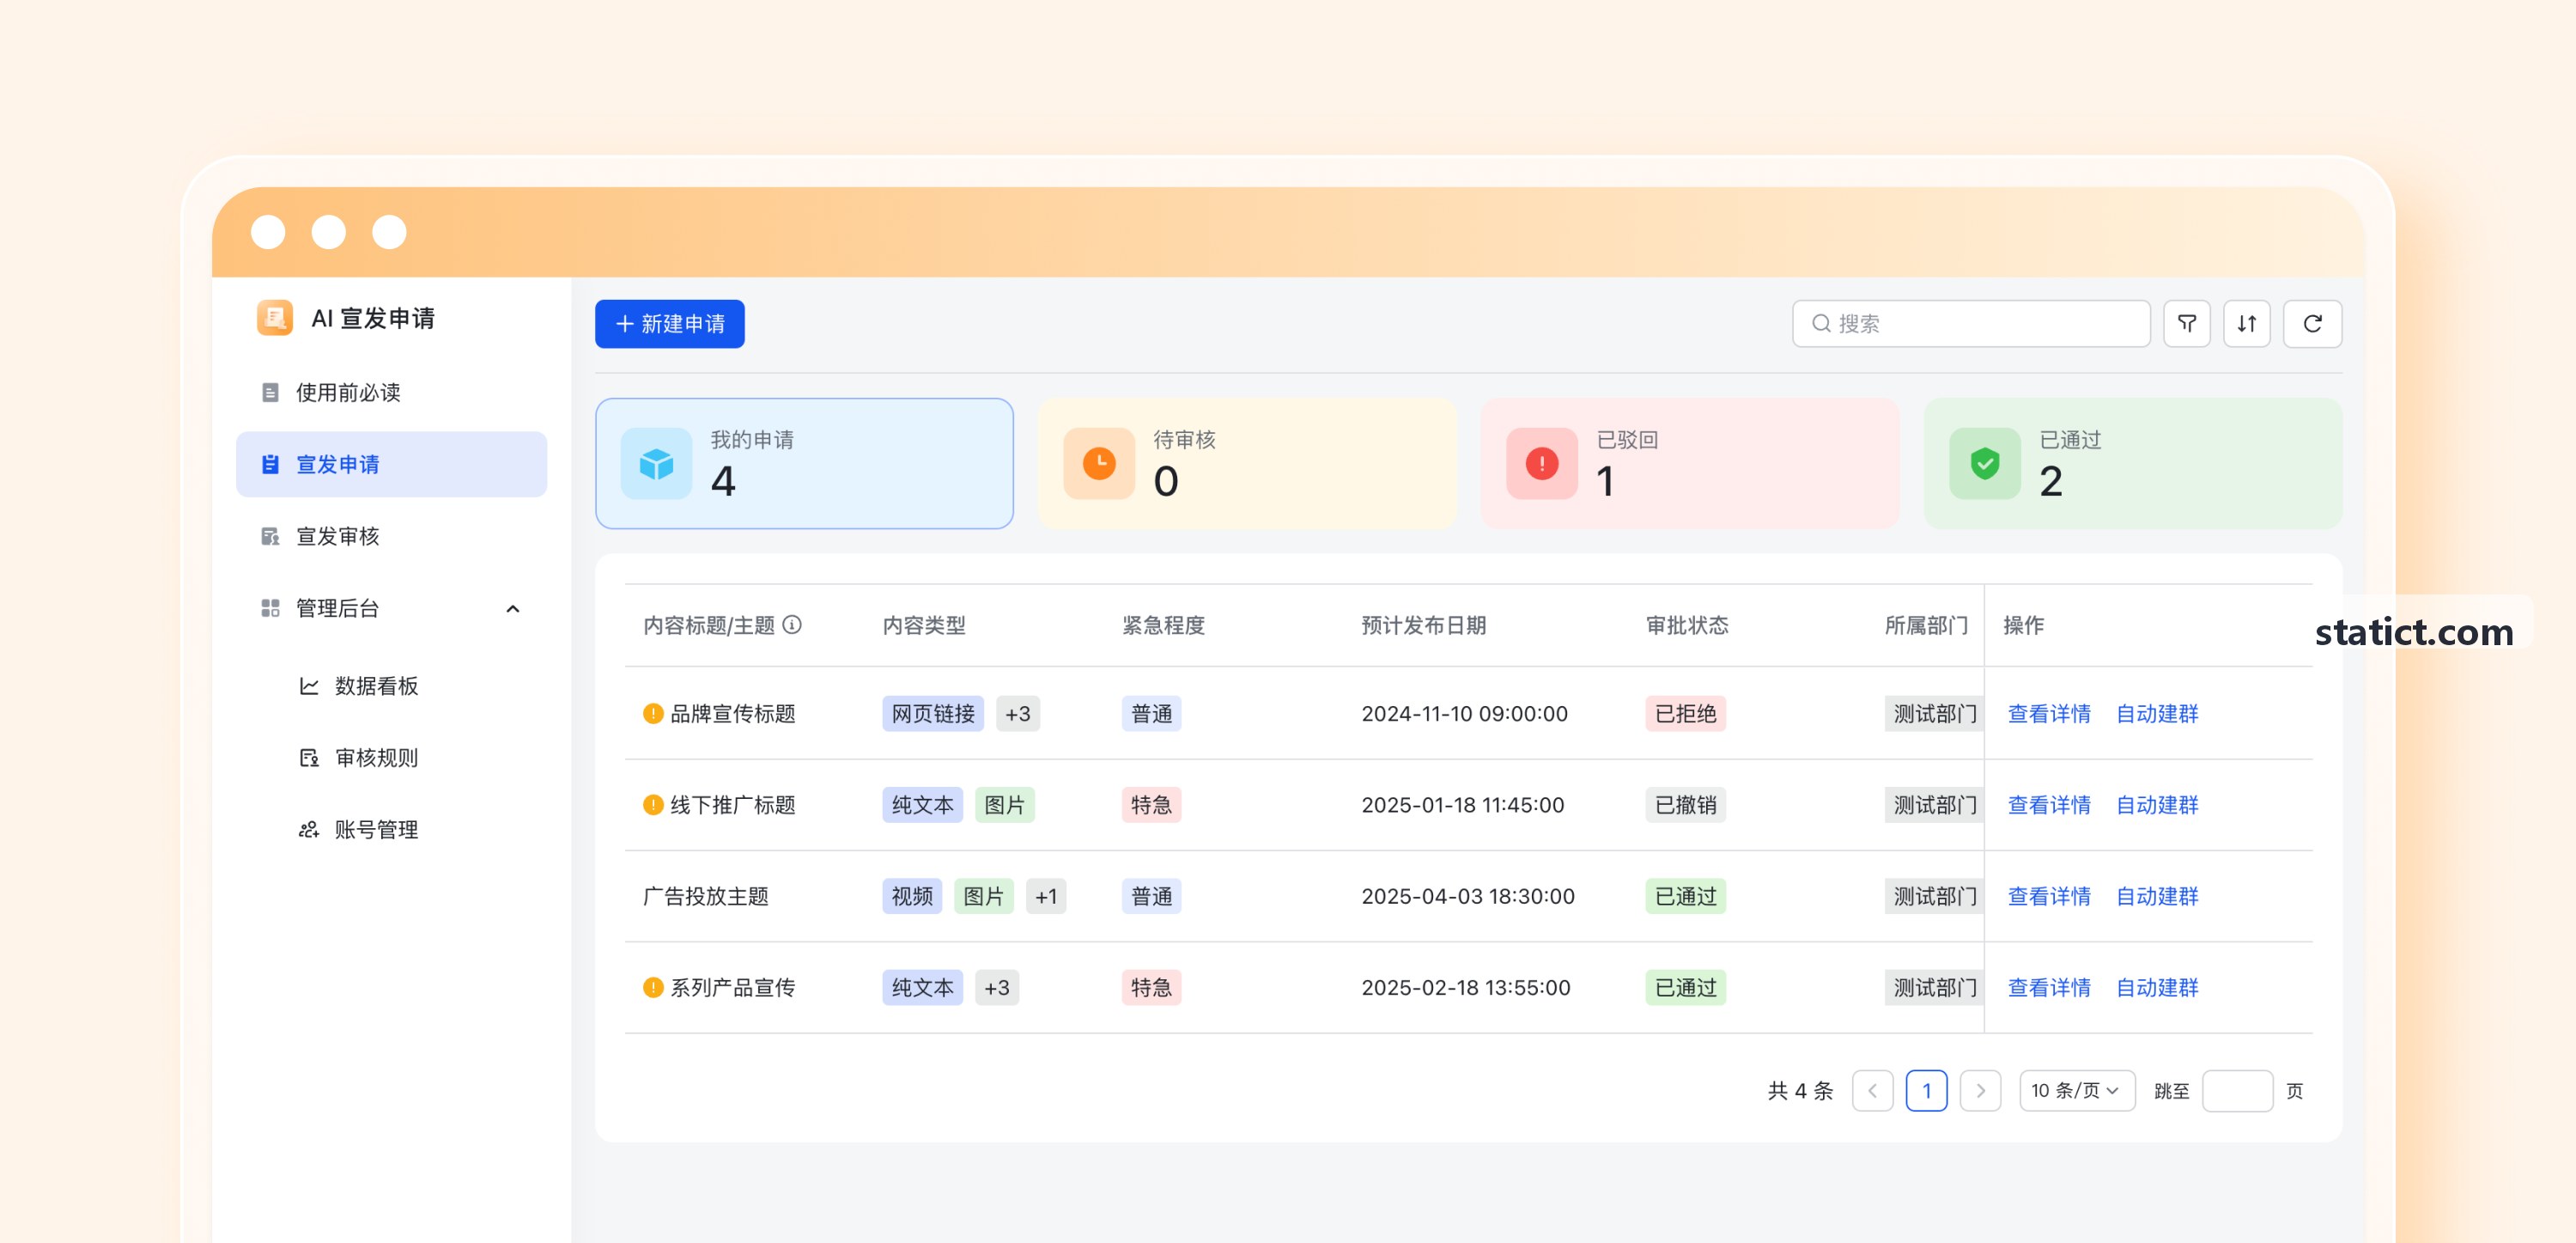Click the 已撤销 status tag
The image size is (2576, 1243).
pyautogui.click(x=1685, y=805)
